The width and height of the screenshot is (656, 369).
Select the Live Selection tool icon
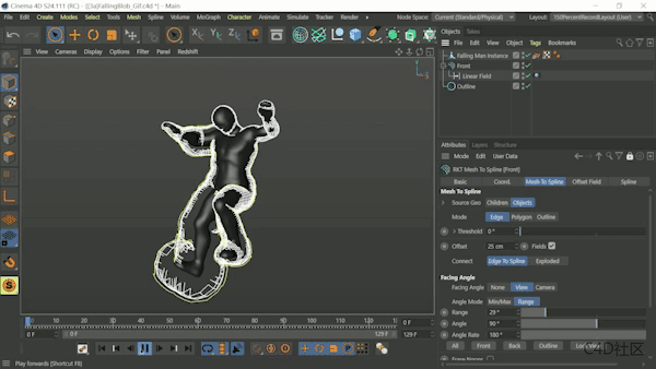[x=55, y=35]
